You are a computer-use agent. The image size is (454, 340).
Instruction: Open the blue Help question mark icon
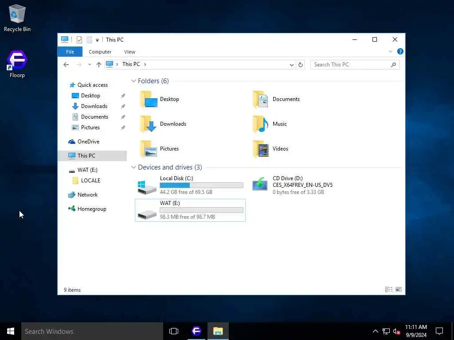(400, 51)
